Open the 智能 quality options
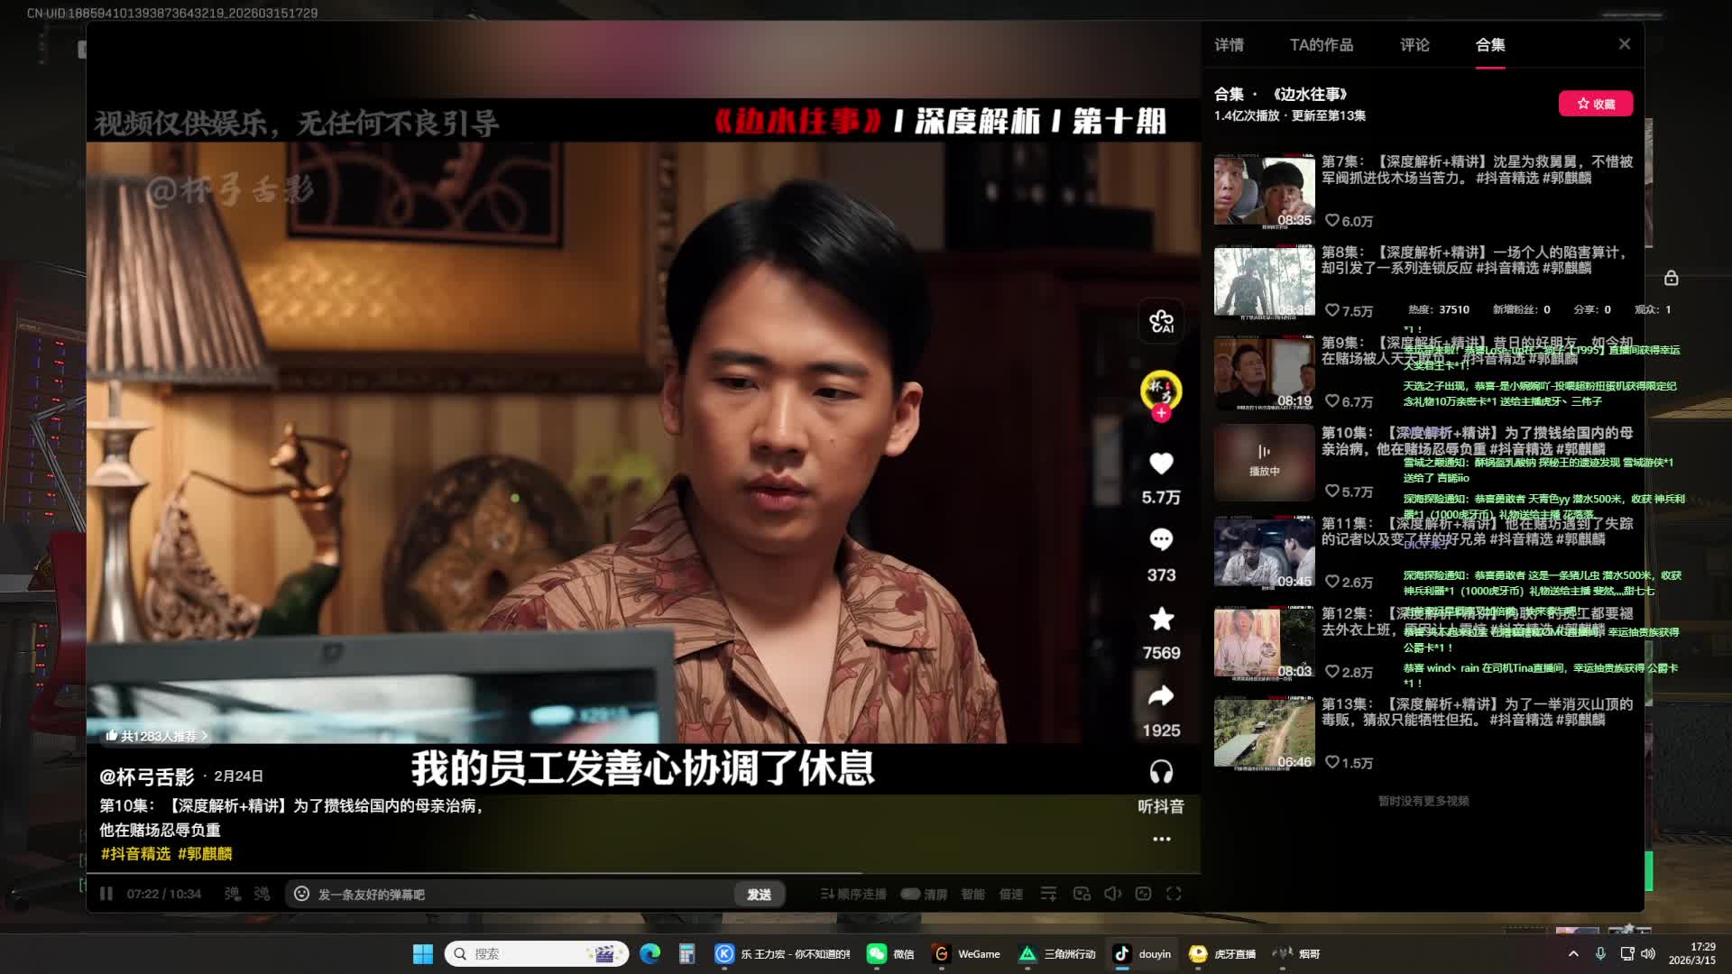 [972, 894]
